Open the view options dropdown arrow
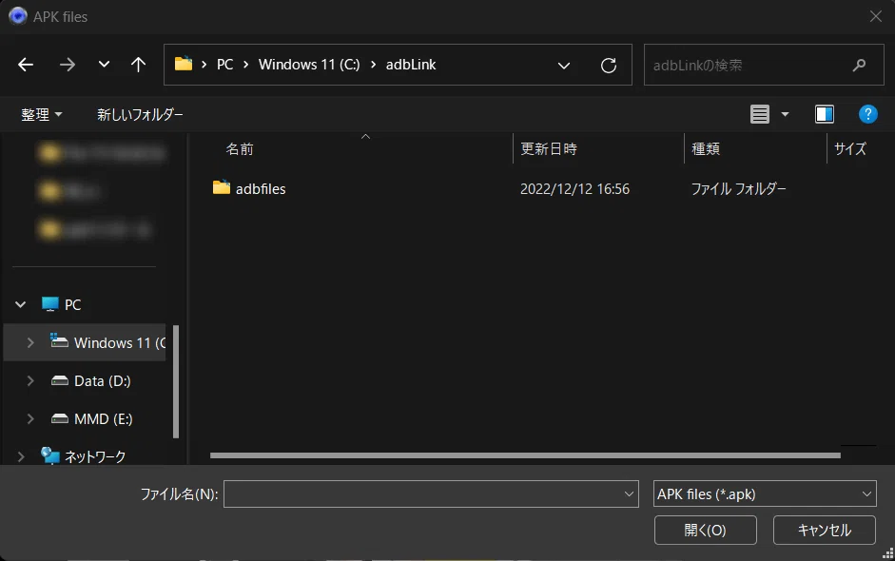 tap(785, 115)
